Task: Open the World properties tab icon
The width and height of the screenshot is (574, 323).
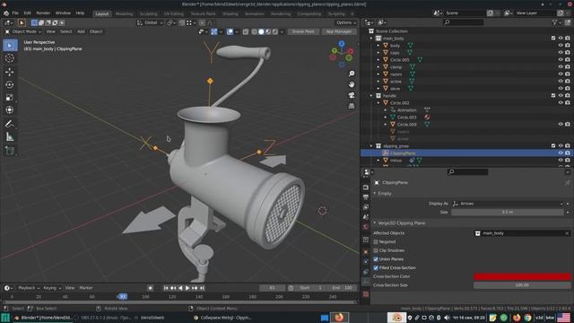Action: click(x=366, y=227)
